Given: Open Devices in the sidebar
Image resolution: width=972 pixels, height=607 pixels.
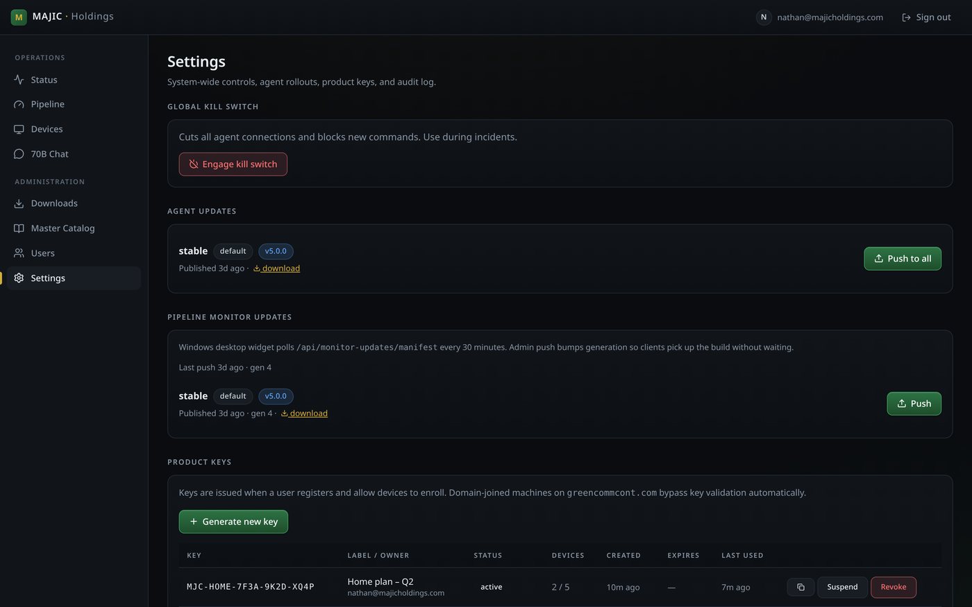Looking at the screenshot, I should tap(74, 129).
